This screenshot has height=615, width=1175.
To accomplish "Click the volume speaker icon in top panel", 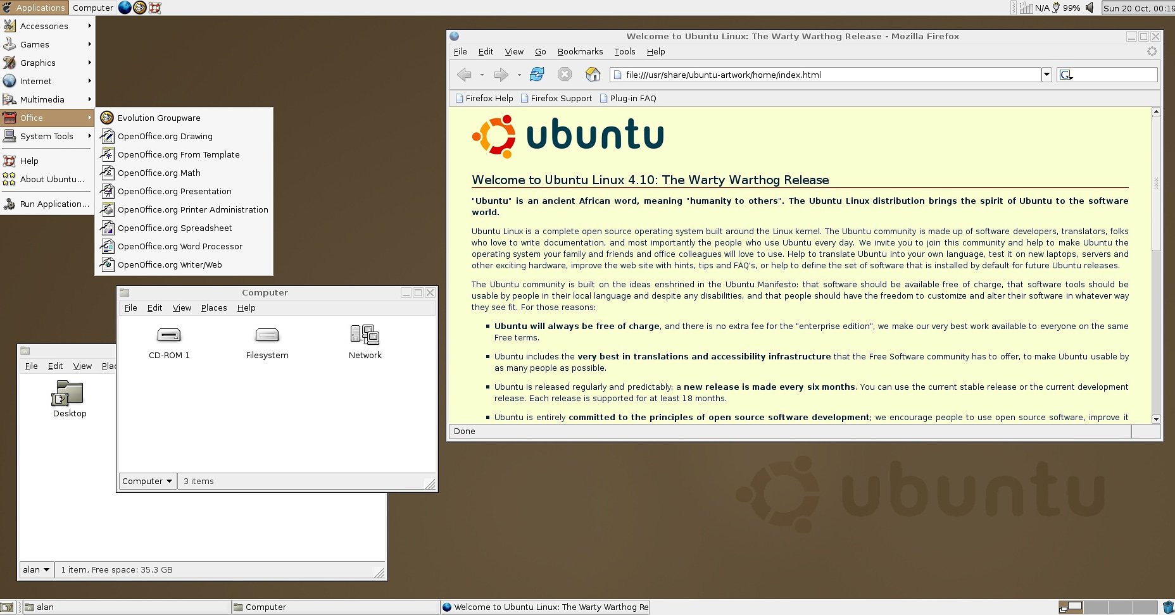I will (1090, 8).
